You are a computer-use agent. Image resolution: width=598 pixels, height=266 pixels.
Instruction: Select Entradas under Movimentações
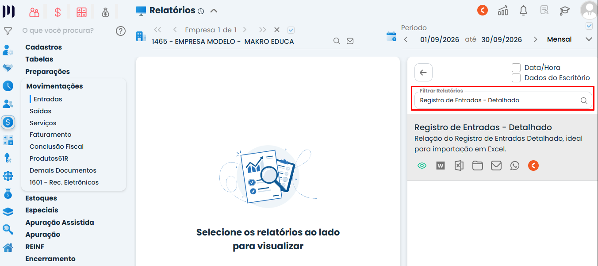point(48,99)
